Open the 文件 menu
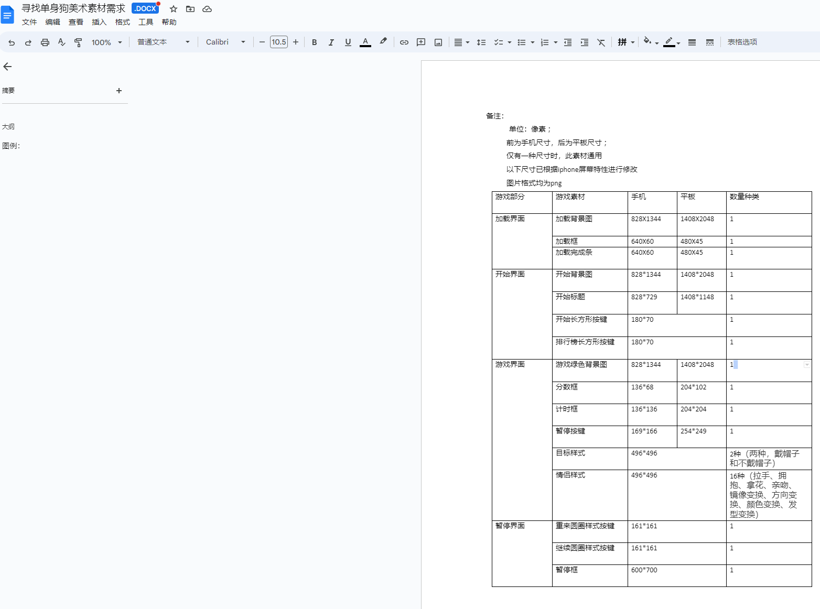820x609 pixels. coord(29,22)
